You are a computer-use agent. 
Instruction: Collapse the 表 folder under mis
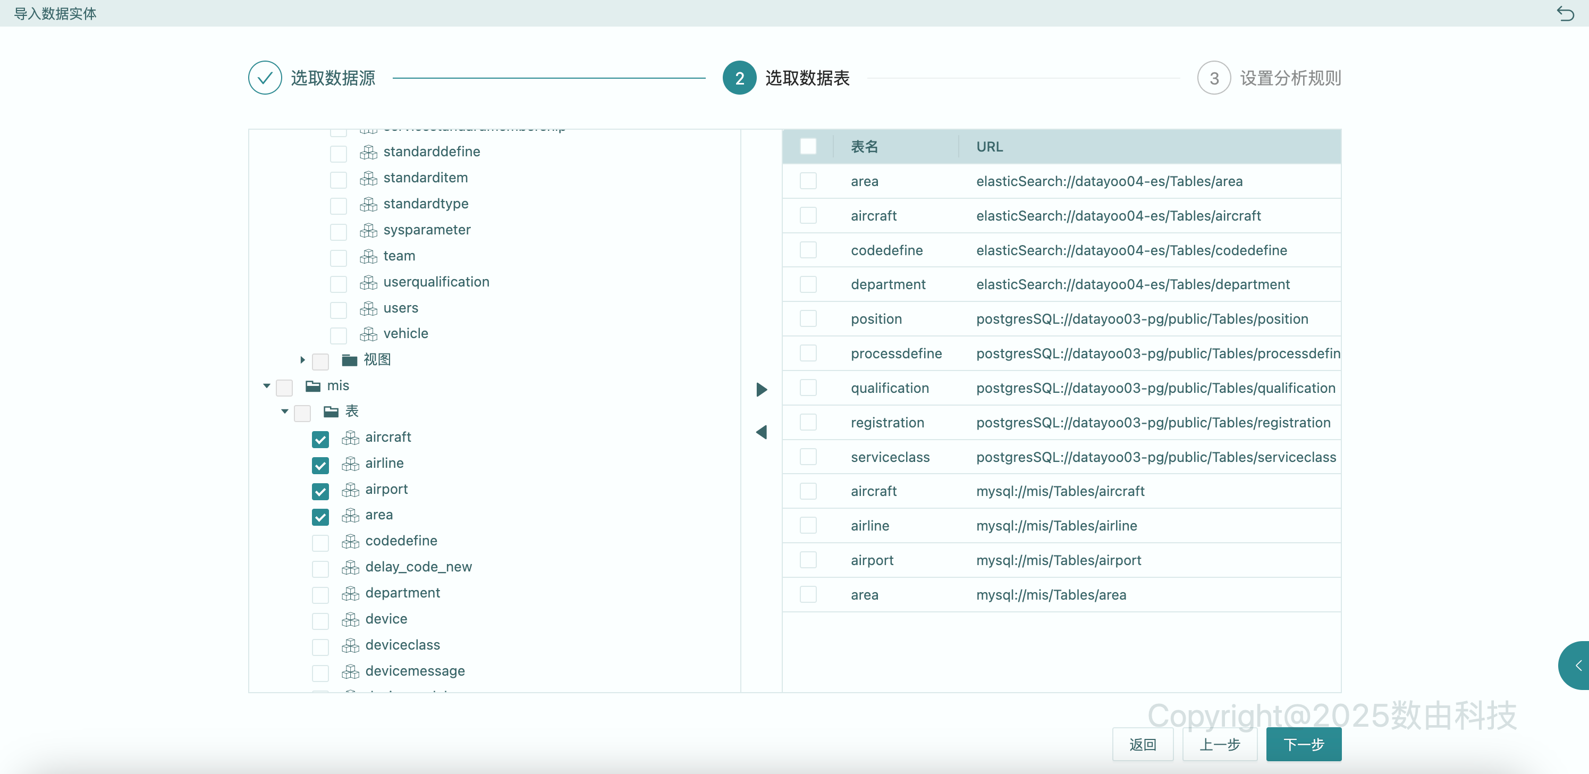click(x=284, y=411)
